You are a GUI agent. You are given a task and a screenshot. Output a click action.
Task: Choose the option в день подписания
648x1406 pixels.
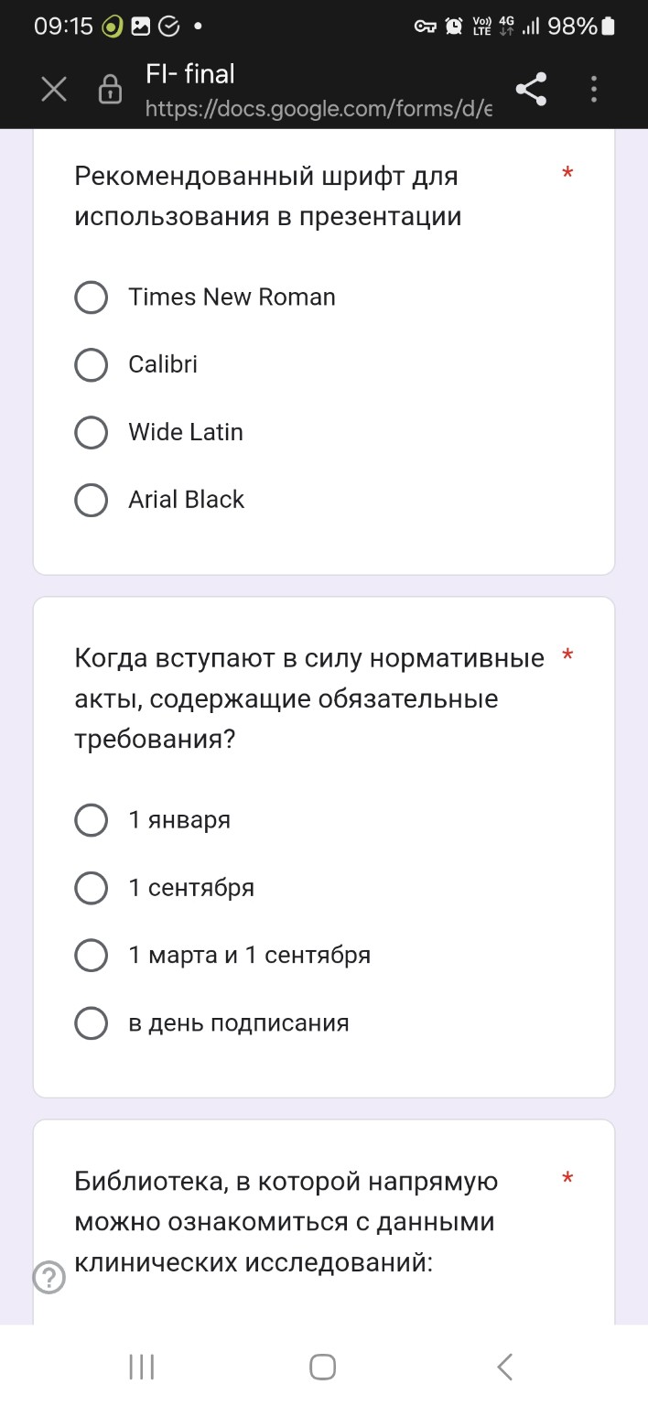click(x=91, y=1022)
